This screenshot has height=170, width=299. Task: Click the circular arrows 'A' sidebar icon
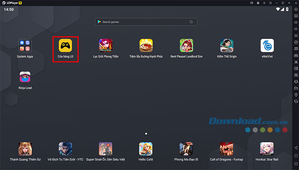pos(296,42)
